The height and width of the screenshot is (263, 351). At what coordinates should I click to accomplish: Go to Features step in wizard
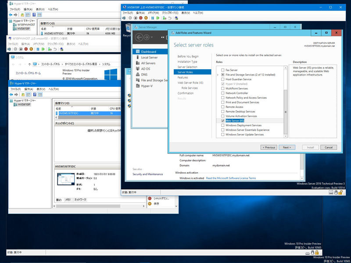(183, 78)
